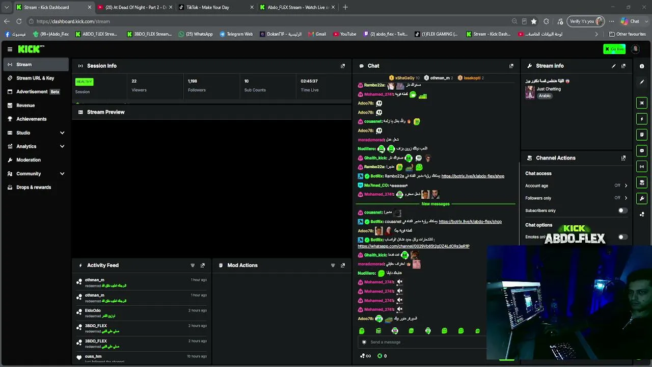This screenshot has width=652, height=367.
Task: Click the focus frame icon in the right rail
Action: pyautogui.click(x=642, y=103)
